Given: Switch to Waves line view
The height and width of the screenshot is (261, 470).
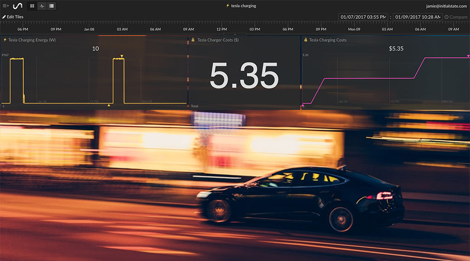Looking at the screenshot, I should coord(42,6).
